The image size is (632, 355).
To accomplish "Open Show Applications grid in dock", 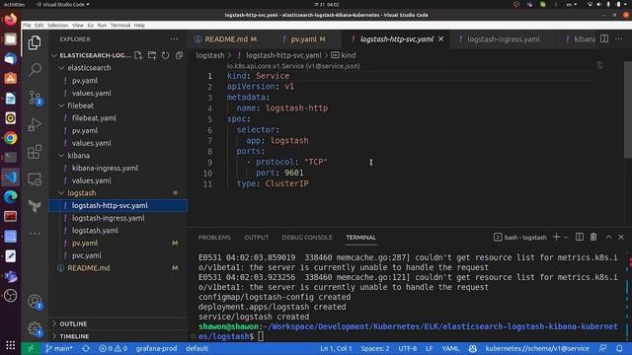I will pyautogui.click(x=11, y=345).
